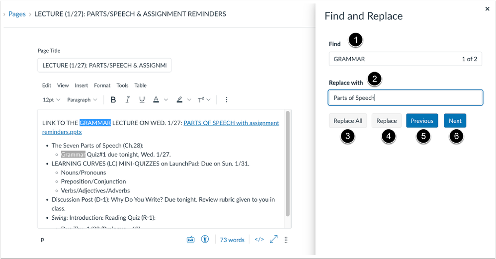The height and width of the screenshot is (259, 496).
Task: Launch the accessibility checker icon
Action: coord(205,240)
